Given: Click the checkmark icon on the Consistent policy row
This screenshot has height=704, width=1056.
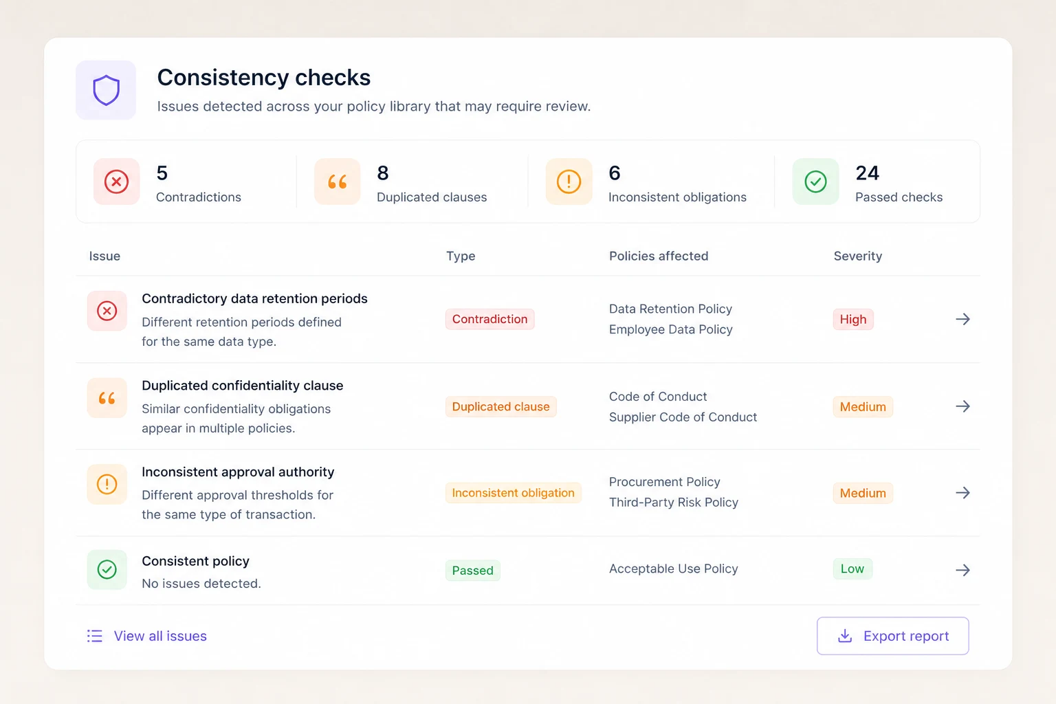Looking at the screenshot, I should tap(107, 569).
